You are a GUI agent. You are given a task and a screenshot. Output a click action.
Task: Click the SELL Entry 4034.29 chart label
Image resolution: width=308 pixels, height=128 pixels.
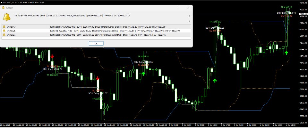point(52,69)
